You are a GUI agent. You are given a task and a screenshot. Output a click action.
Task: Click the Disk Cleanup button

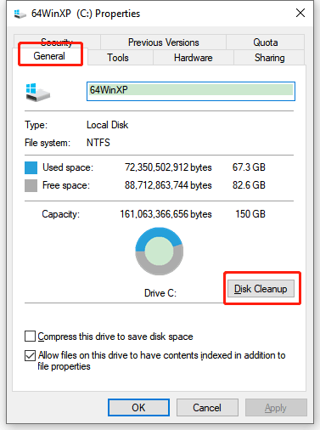click(261, 289)
